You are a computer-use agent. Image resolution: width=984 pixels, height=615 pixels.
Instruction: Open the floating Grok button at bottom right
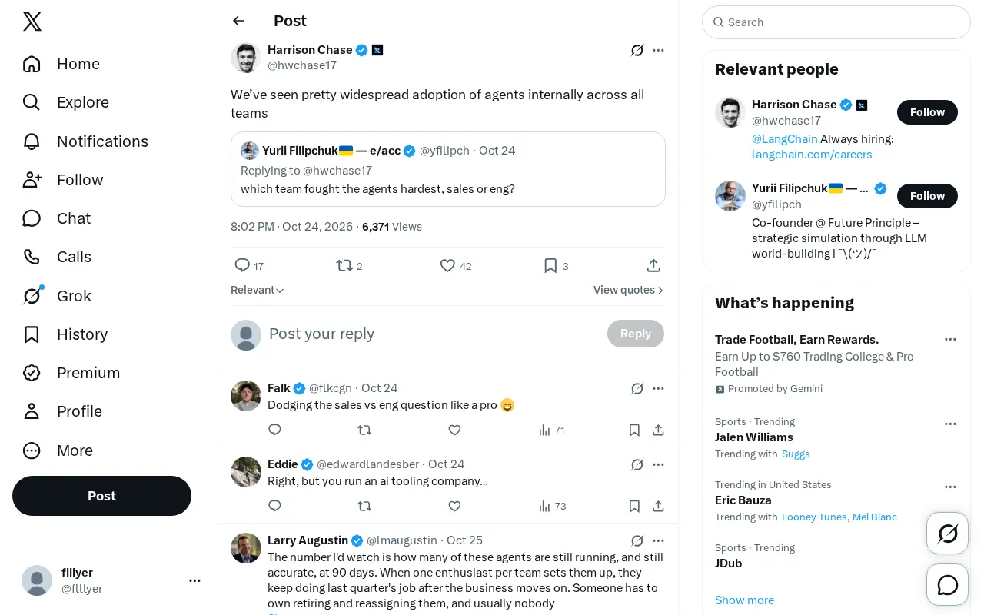[948, 533]
